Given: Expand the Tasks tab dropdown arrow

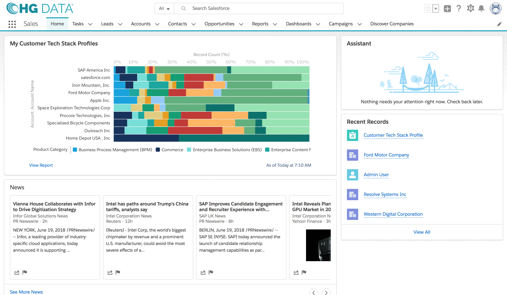Looking at the screenshot, I should tap(90, 24).
